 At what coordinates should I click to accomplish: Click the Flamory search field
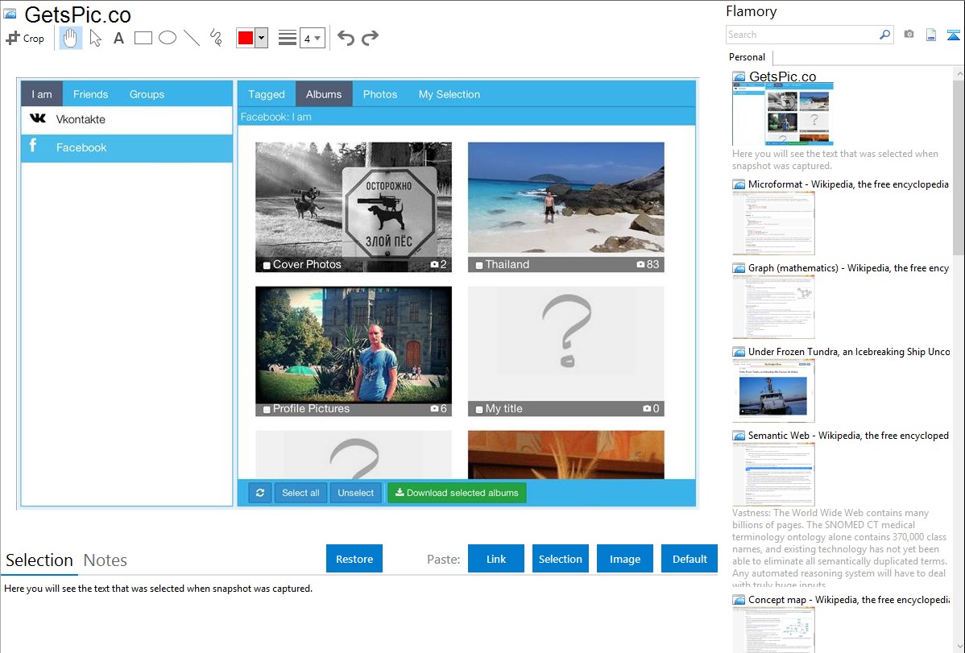(801, 35)
